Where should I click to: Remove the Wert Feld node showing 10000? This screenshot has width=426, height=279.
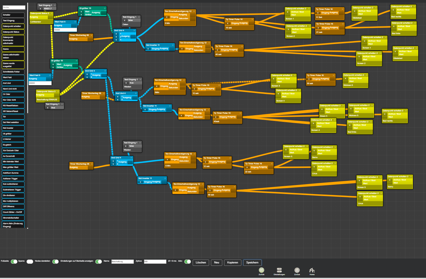pyautogui.click(x=75, y=22)
